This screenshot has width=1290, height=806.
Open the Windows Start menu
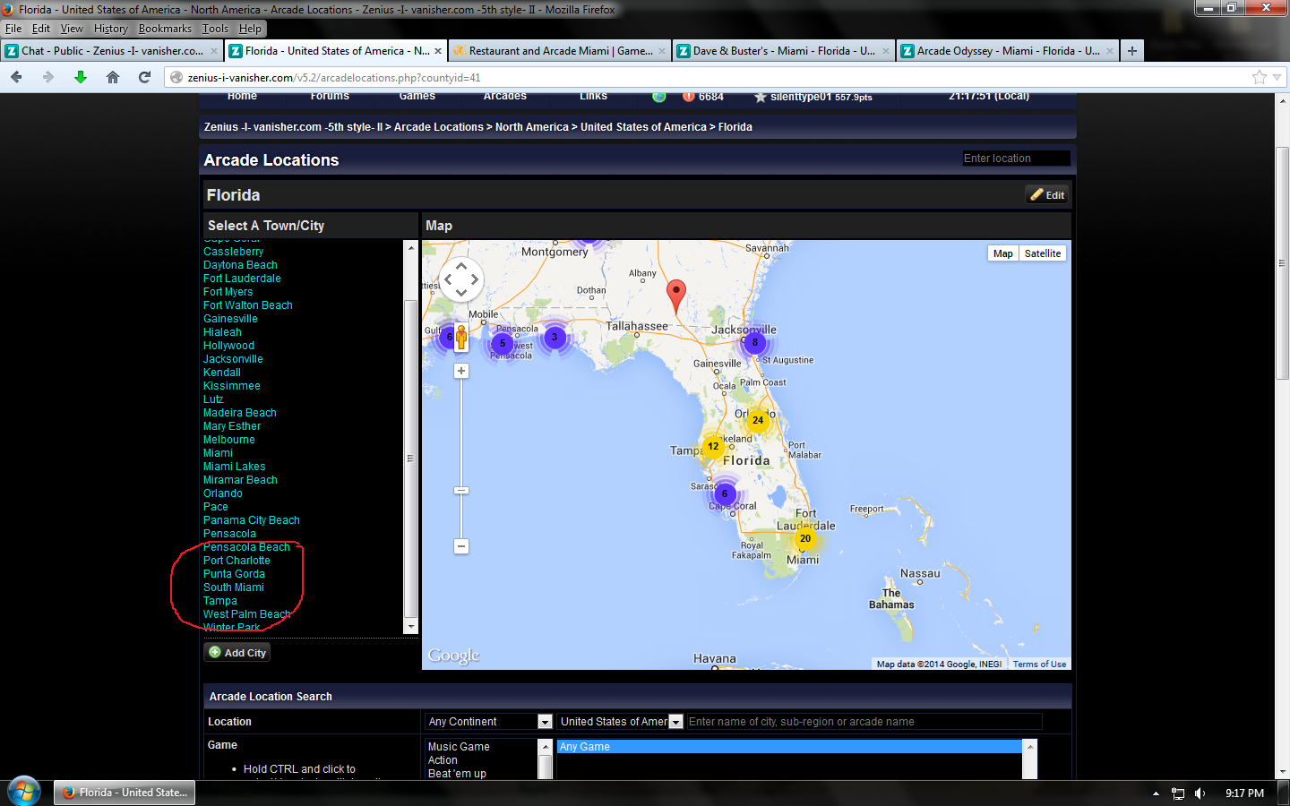(x=24, y=793)
